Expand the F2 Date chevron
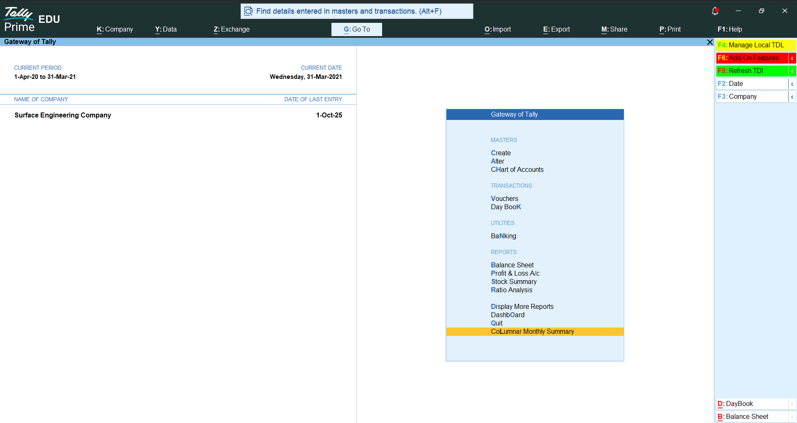This screenshot has width=797, height=423. [792, 84]
